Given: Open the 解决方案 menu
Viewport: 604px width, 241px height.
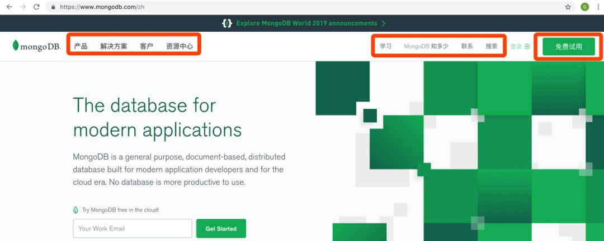Looking at the screenshot, I should pyautogui.click(x=114, y=46).
